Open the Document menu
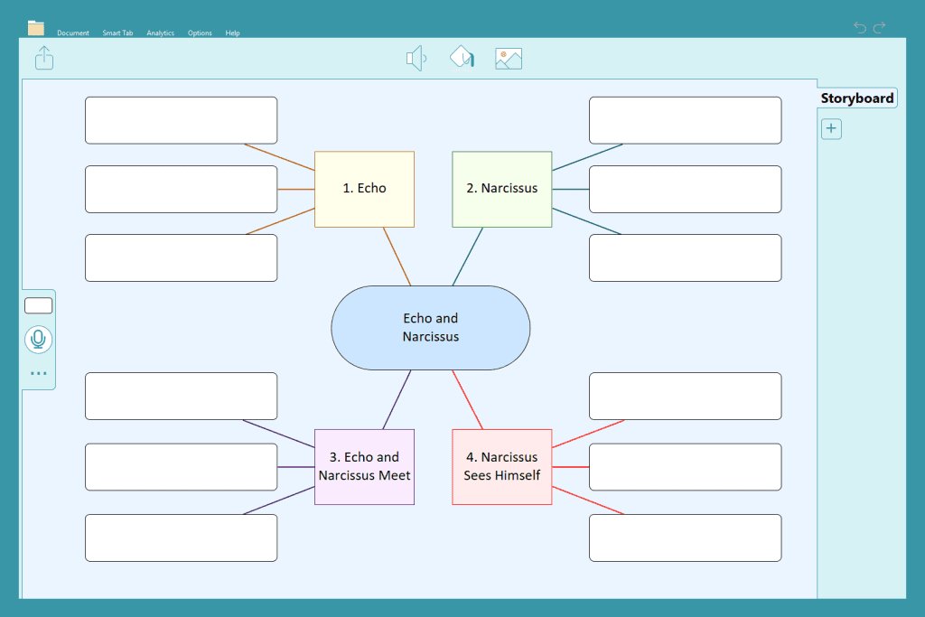This screenshot has height=617, width=925. pyautogui.click(x=73, y=33)
